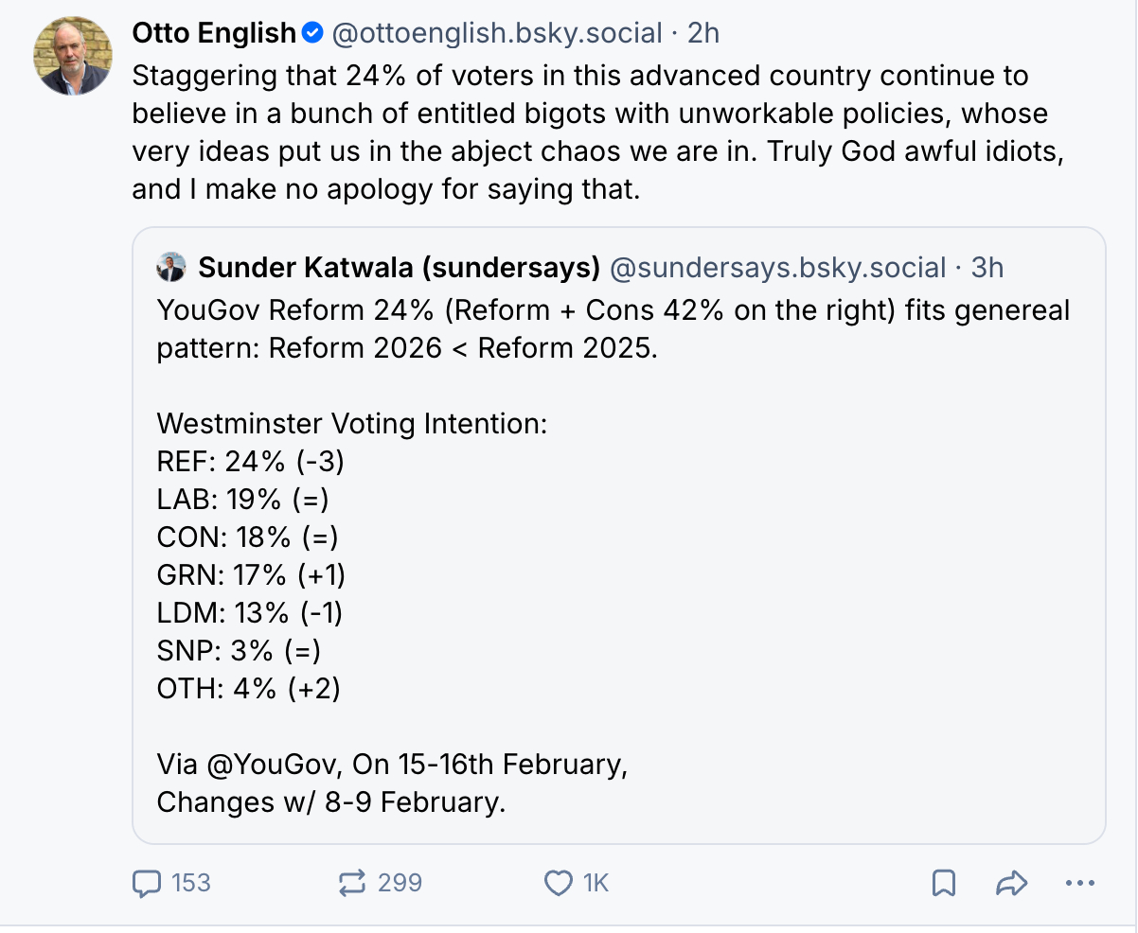This screenshot has width=1138, height=933.
Task: Click the share arrow icon
Action: [x=1012, y=883]
